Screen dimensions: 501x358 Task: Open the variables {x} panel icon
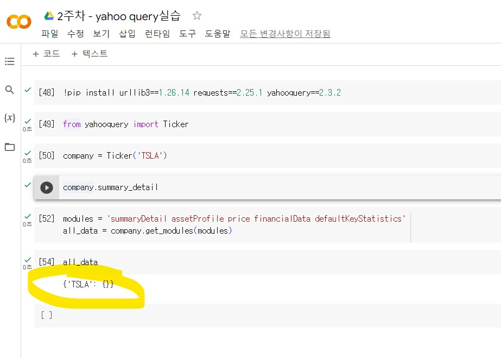pos(10,118)
